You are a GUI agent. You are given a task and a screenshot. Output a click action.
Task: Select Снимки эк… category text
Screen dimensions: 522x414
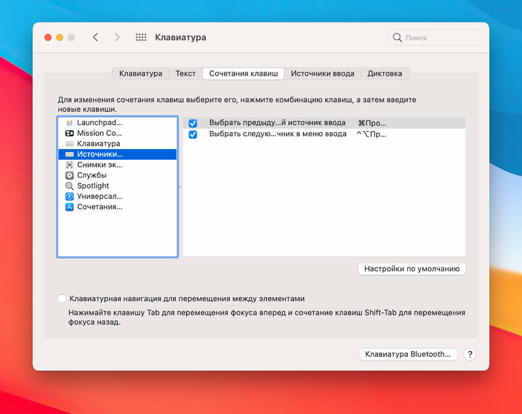[x=100, y=165]
